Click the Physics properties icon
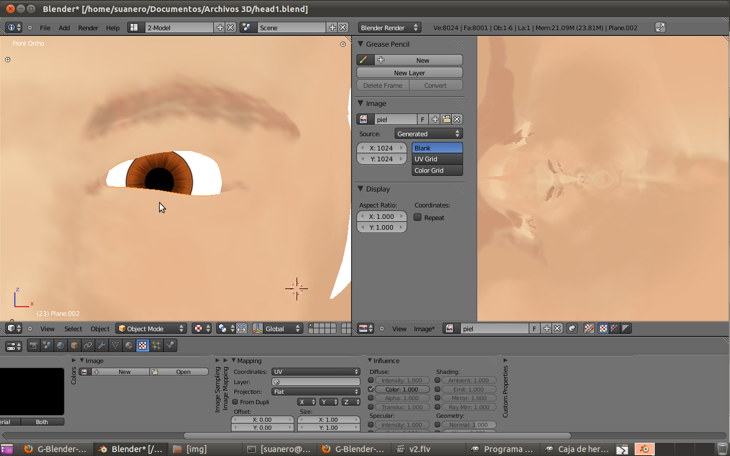This screenshot has height=456, width=730. tap(170, 345)
